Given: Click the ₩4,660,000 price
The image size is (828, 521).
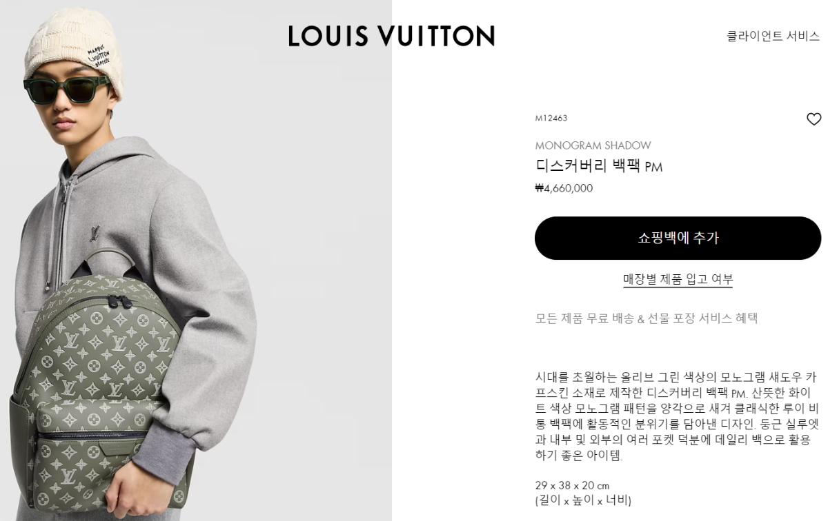Looking at the screenshot, I should coord(564,188).
